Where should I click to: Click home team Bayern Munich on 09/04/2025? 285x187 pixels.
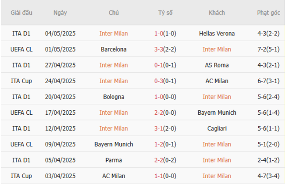[114, 144]
